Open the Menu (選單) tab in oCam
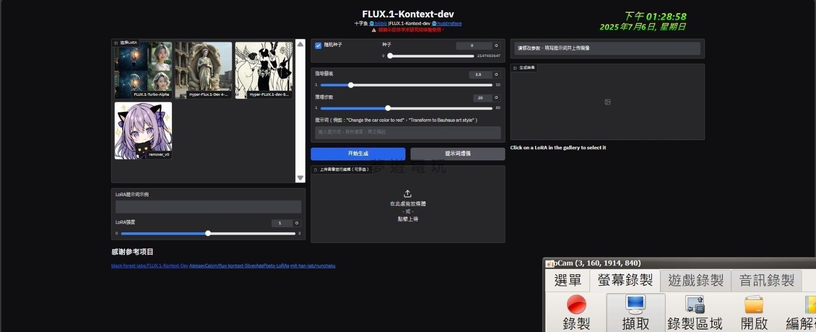Screen dimensions: 816x332 coord(568,280)
